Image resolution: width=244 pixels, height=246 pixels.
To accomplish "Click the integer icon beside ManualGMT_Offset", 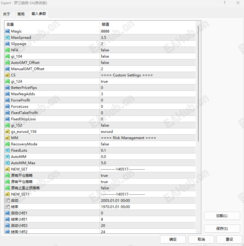I will coord(7,69).
